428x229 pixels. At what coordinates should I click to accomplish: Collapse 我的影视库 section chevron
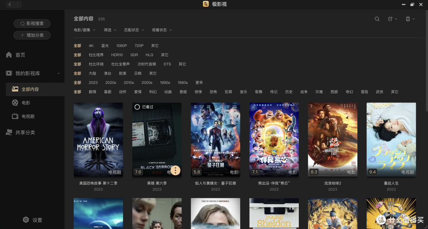[x=58, y=74]
